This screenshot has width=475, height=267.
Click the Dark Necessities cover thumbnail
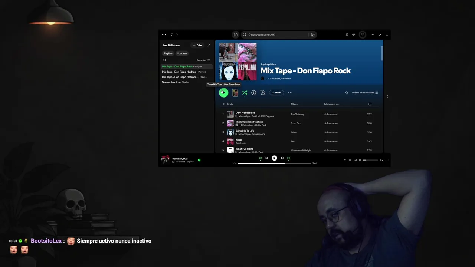pyautogui.click(x=230, y=114)
